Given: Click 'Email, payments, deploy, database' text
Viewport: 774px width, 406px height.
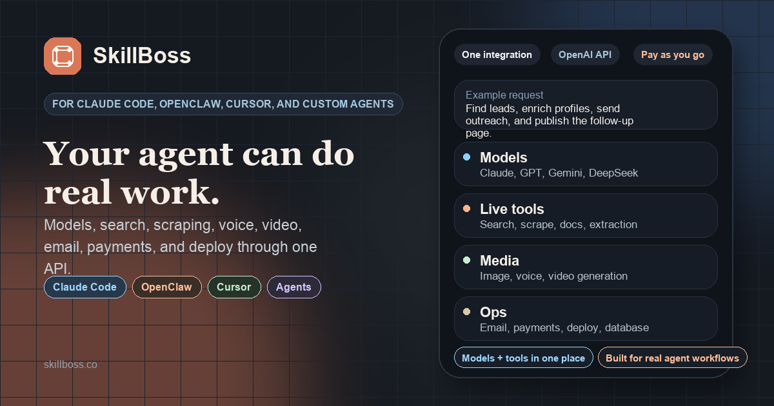Looking at the screenshot, I should point(564,328).
